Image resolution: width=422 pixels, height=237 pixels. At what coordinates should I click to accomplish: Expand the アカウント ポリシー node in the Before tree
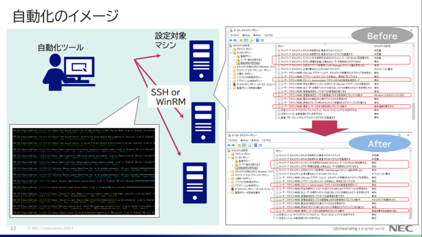pyautogui.click(x=231, y=49)
